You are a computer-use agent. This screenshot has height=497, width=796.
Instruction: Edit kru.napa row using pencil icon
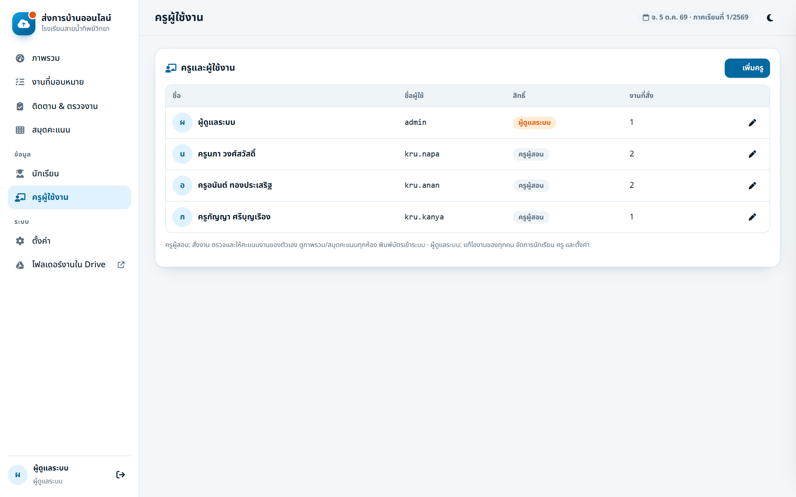752,154
